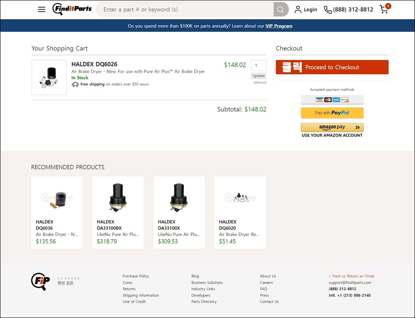Pay with PayPal button
The height and width of the screenshot is (318, 415).
pos(332,113)
